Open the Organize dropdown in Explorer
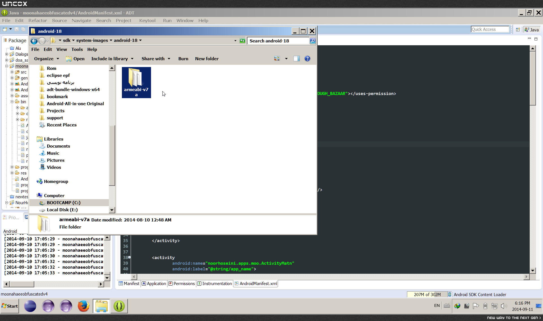Screen dimensions: 543x321 click(47, 59)
